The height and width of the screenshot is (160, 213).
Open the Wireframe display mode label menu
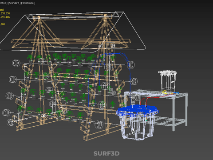[x=28, y=3]
